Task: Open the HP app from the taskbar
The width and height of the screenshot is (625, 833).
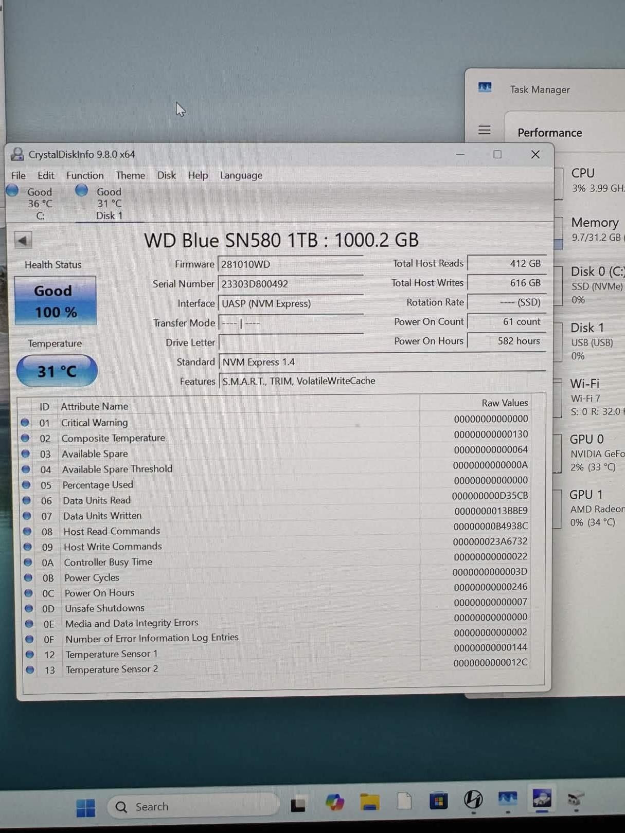Action: (473, 800)
